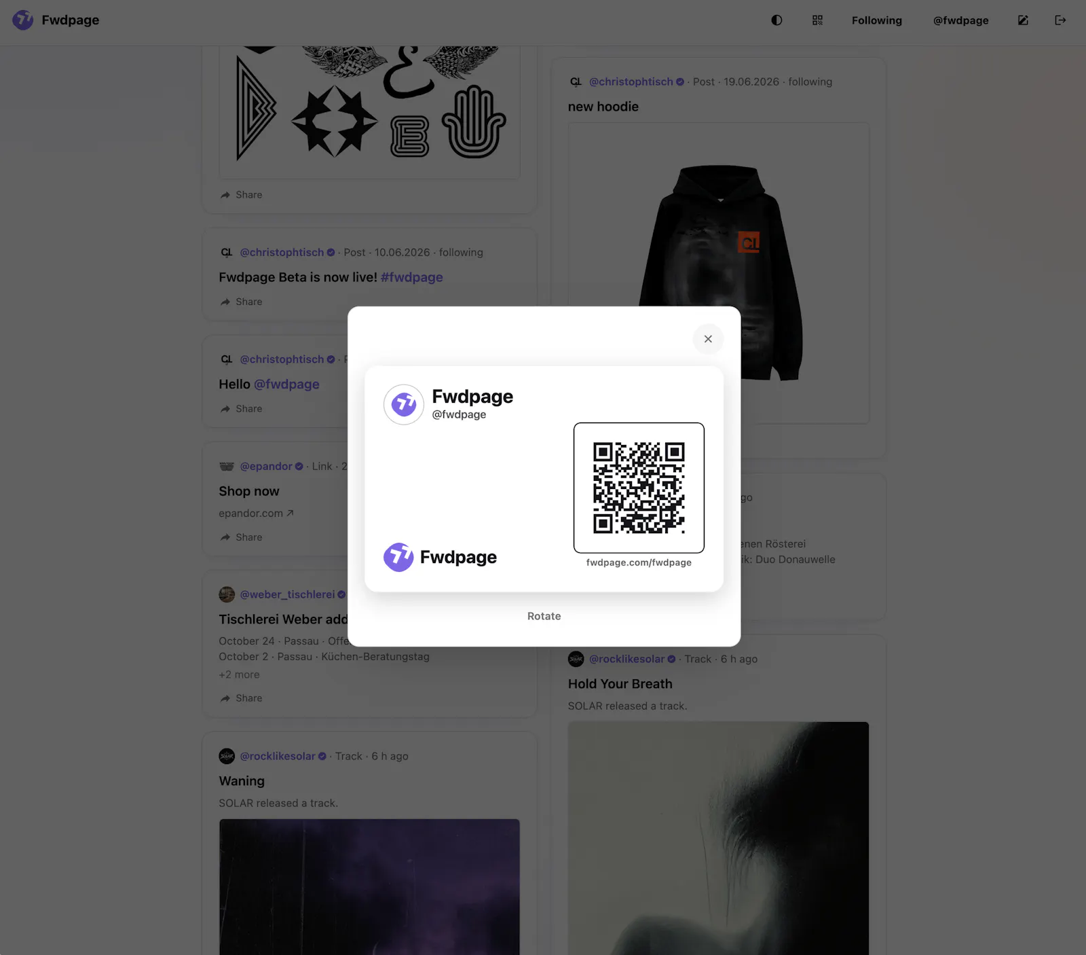Viewport: 1086px width, 955px height.
Task: Open the @fwdpage profile link in header
Action: [x=960, y=20]
